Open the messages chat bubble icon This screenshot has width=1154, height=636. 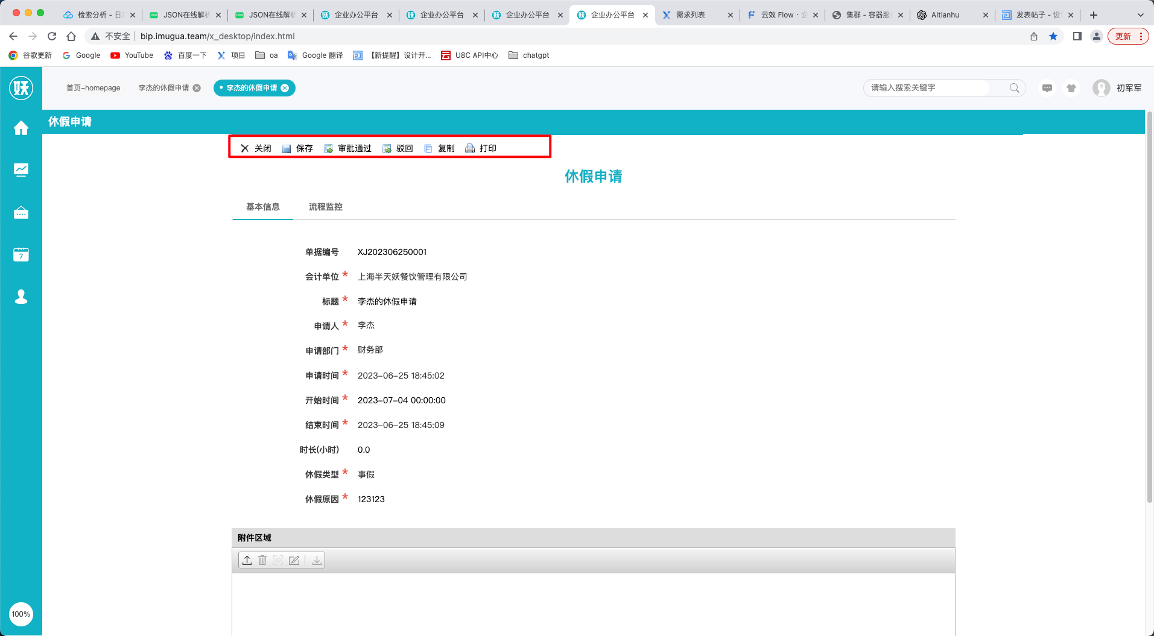tap(1047, 88)
